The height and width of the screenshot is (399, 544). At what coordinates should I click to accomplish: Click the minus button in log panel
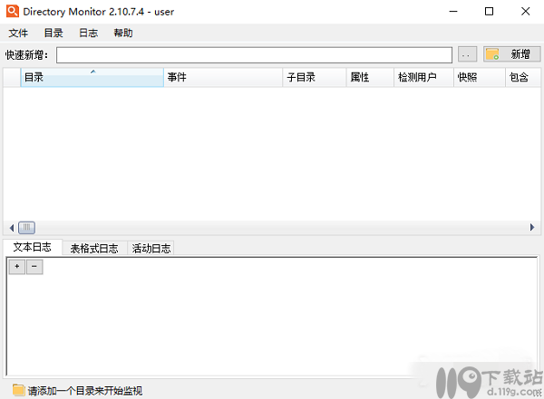pyautogui.click(x=34, y=267)
